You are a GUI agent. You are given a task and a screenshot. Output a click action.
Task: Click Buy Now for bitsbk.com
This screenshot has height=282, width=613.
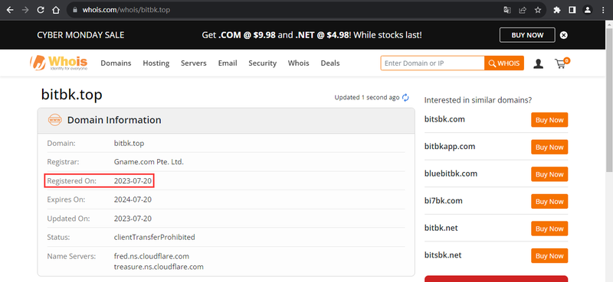[549, 120]
